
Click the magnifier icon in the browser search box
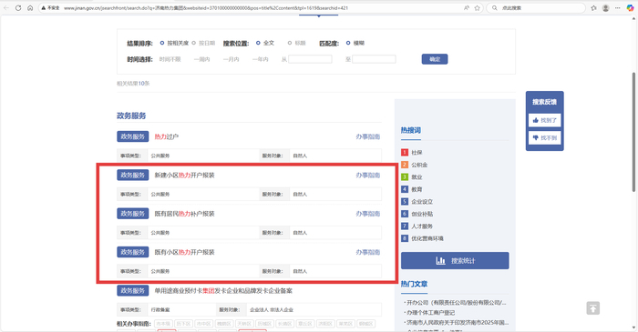(494, 7)
